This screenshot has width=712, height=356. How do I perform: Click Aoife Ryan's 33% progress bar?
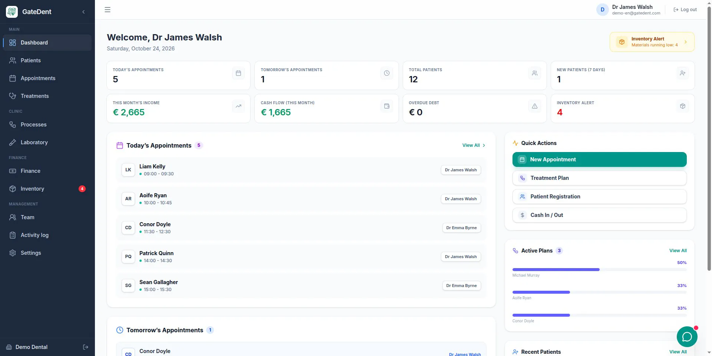click(x=599, y=292)
